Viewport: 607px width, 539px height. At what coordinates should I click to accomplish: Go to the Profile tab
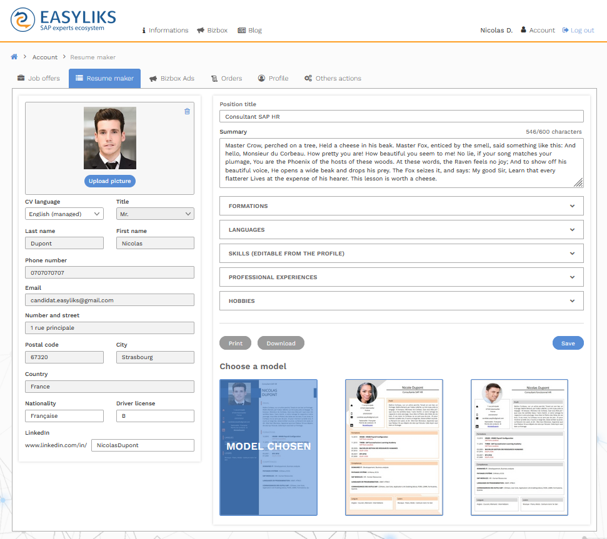[273, 78]
